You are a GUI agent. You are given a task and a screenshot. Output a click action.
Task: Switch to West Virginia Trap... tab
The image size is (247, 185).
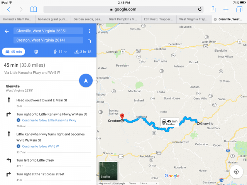click(x=194, y=19)
